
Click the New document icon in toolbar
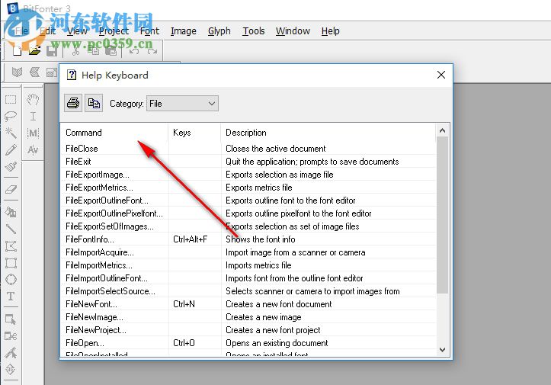pos(17,51)
